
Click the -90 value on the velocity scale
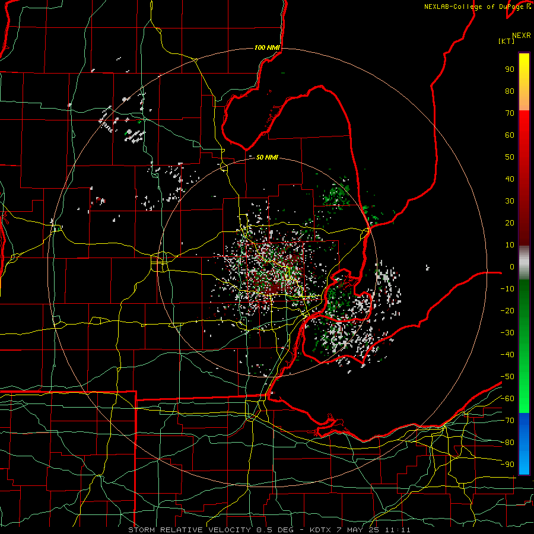point(507,465)
